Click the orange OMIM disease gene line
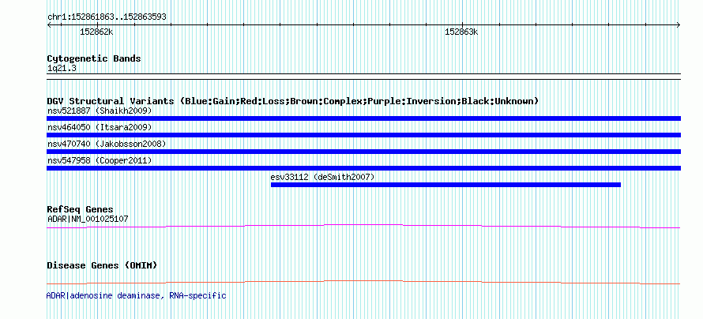Viewport: 703px width, 319px height. pos(363,282)
